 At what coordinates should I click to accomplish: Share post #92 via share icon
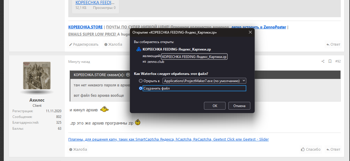pos(323,61)
